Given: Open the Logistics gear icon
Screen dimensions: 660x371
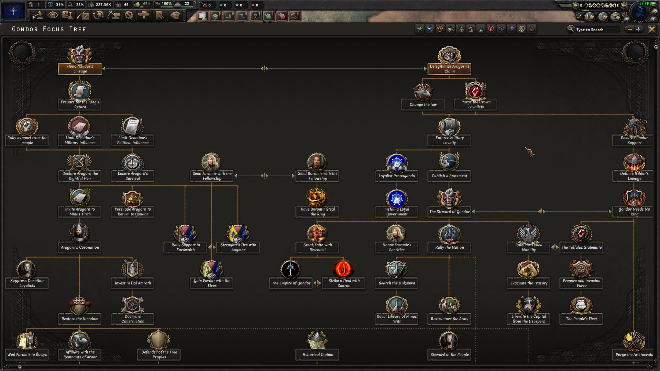Looking at the screenshot, I should pyautogui.click(x=129, y=15).
